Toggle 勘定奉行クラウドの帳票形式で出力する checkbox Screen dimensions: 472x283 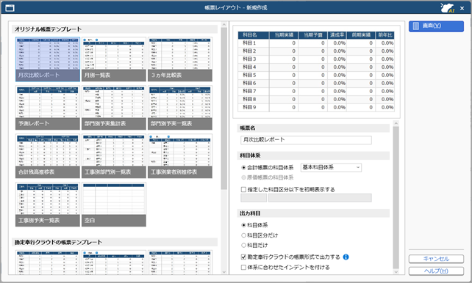243,257
